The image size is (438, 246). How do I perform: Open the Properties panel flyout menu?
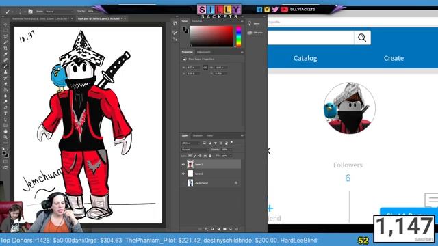tap(242, 52)
